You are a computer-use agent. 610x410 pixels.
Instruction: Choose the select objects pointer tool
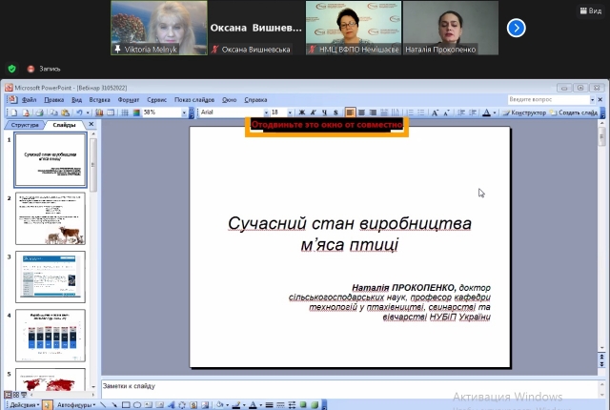click(47, 405)
